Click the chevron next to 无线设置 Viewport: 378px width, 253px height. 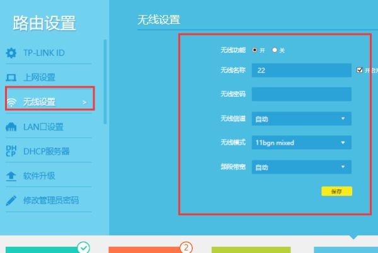(x=84, y=103)
